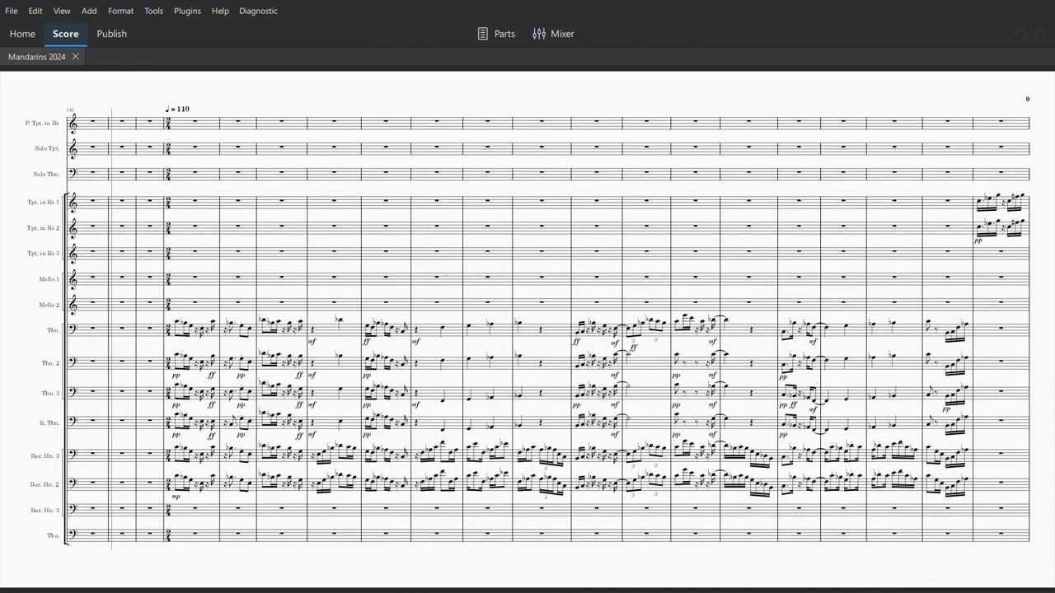This screenshot has height=593, width=1055.
Task: Open the Help menu
Action: (220, 11)
